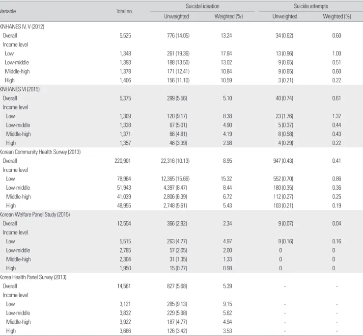Click cell '66 (4.81)'

click(x=178, y=134)
